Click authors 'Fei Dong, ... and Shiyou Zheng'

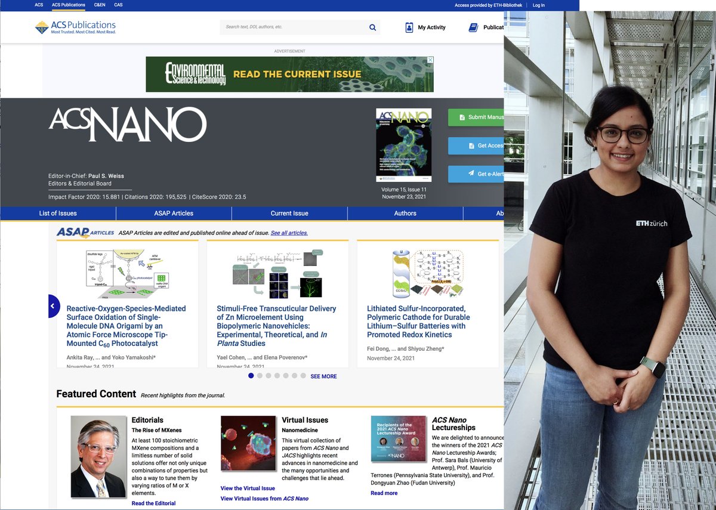click(406, 348)
